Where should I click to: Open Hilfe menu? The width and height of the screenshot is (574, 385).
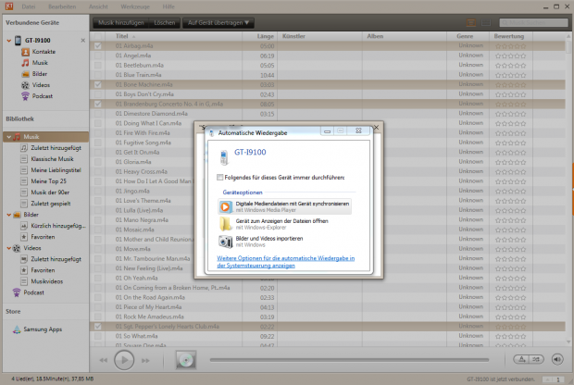168,6
